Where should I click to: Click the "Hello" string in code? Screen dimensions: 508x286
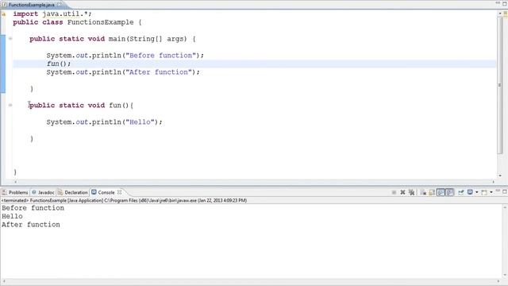click(140, 122)
